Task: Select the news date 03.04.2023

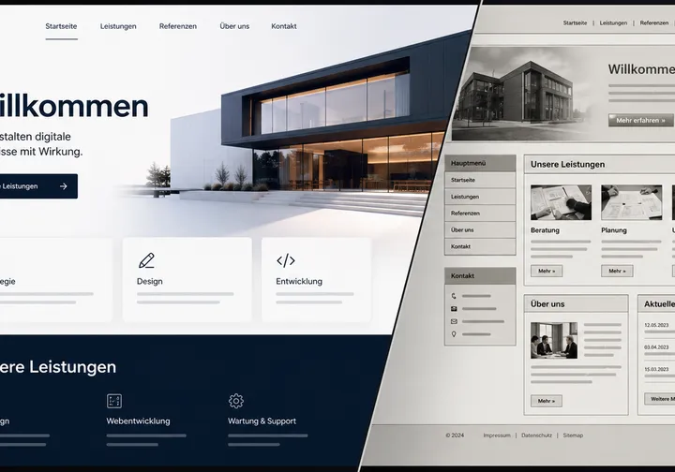Action: pos(656,347)
